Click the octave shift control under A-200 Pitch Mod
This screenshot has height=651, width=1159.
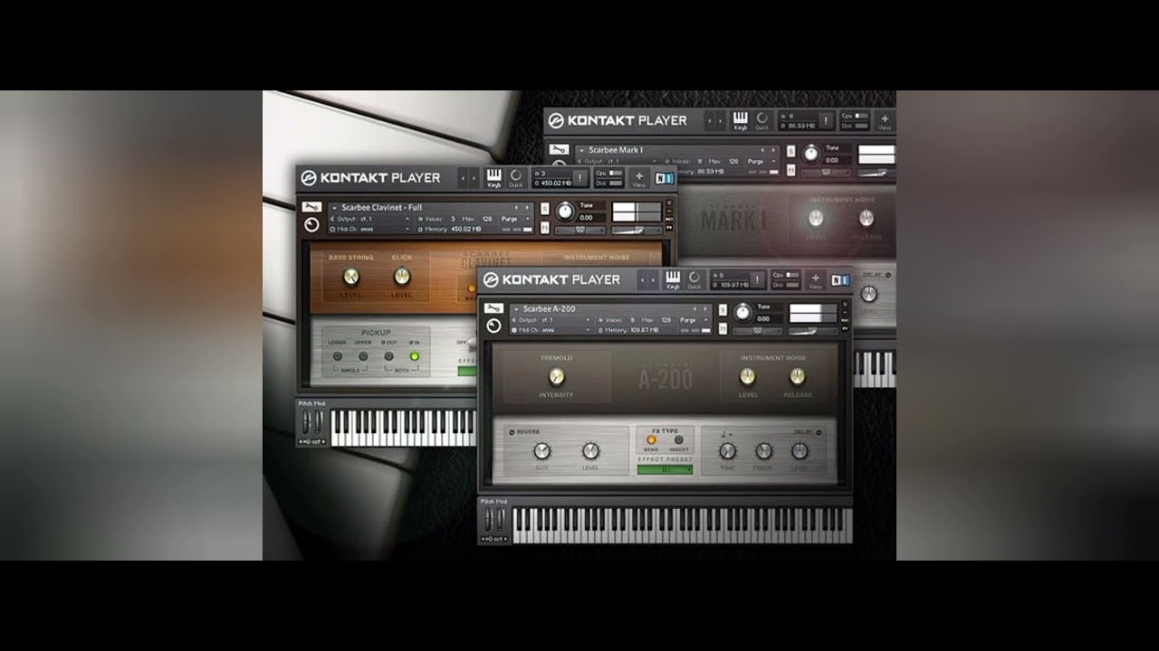coord(493,538)
